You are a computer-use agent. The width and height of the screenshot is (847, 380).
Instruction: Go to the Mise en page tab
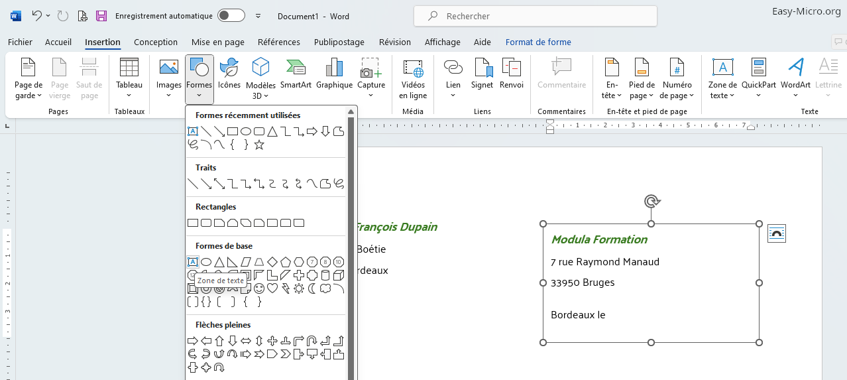(218, 42)
